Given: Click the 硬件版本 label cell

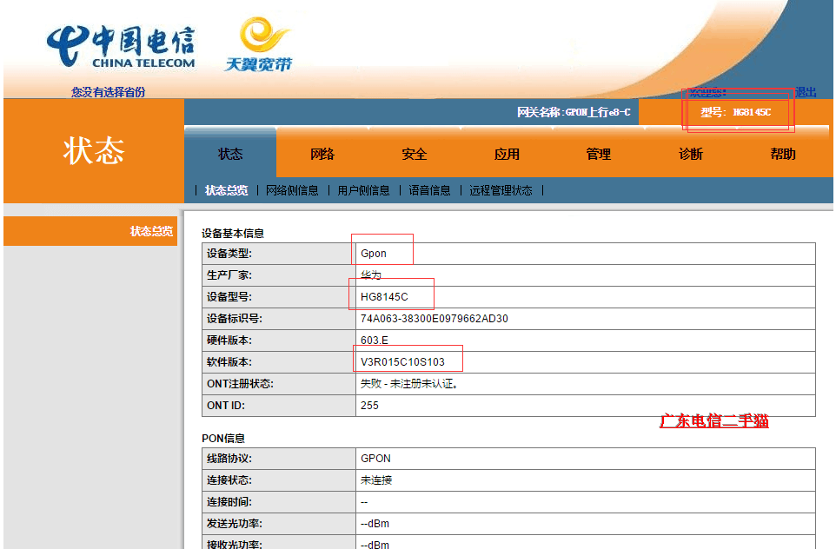Looking at the screenshot, I should pos(279,340).
